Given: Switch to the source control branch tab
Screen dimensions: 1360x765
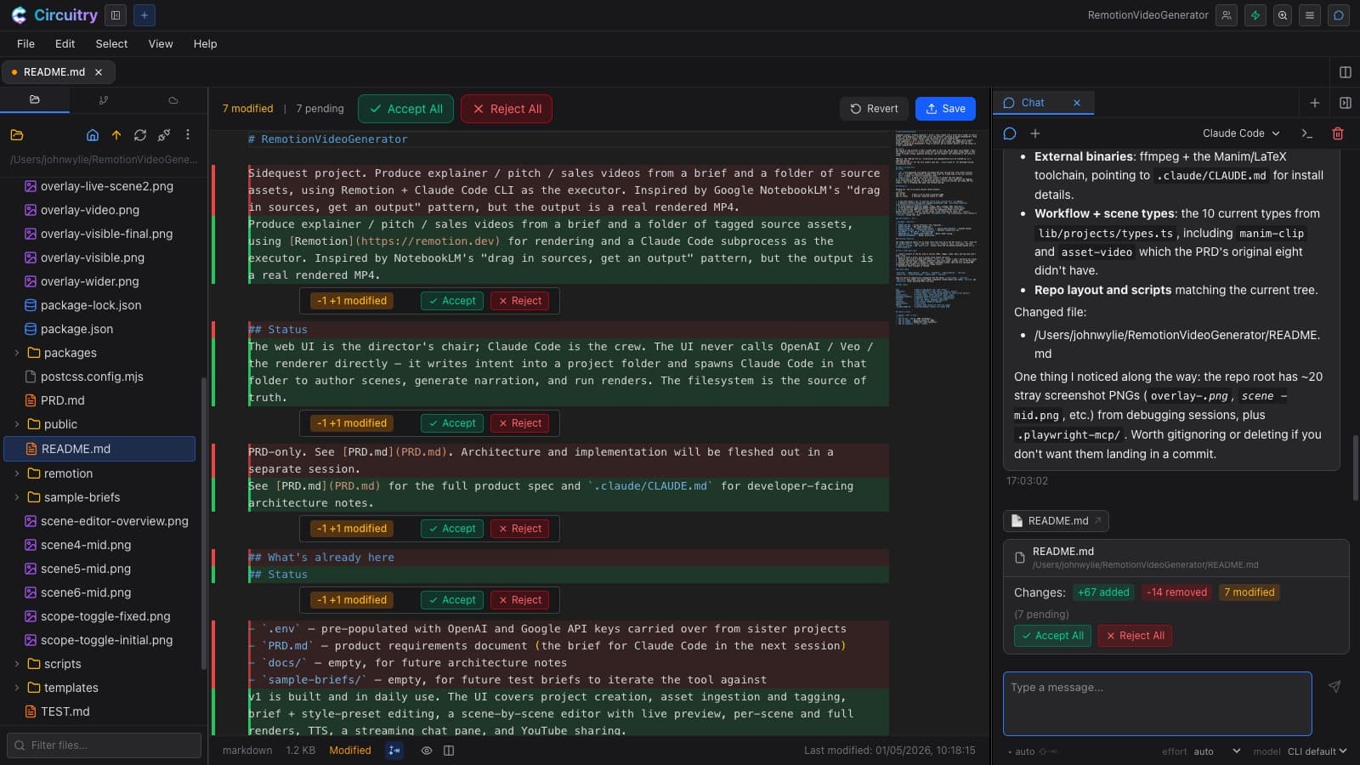Looking at the screenshot, I should [104, 99].
